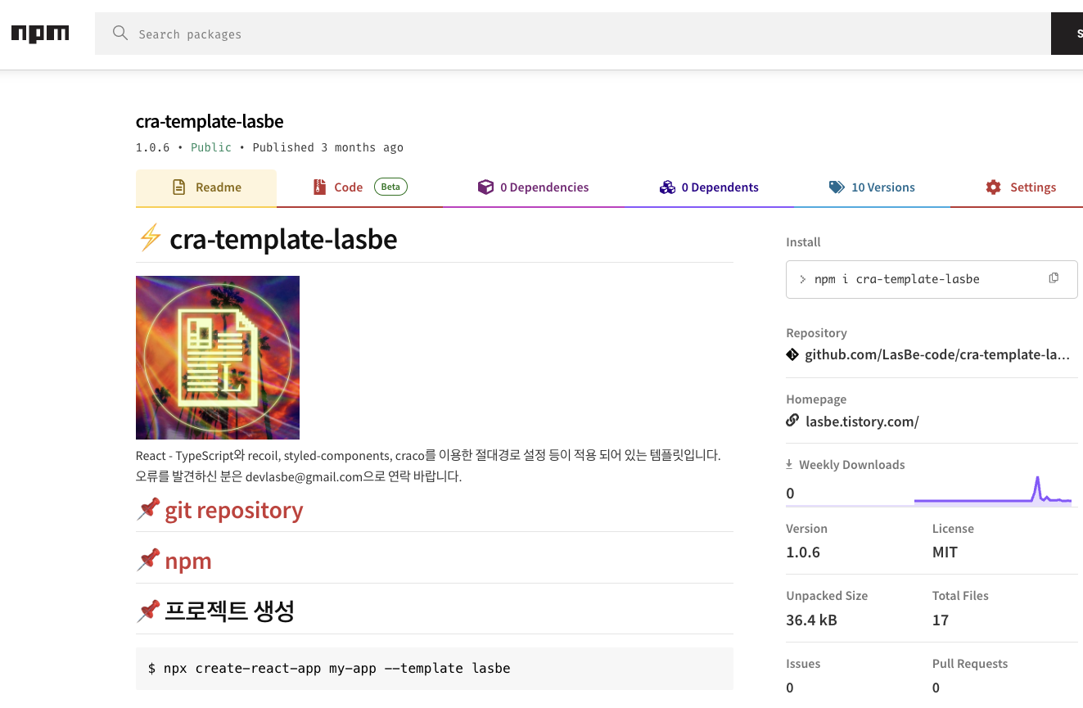Click the install prompt chevron icon
Image resolution: width=1083 pixels, height=708 pixels.
pos(802,279)
